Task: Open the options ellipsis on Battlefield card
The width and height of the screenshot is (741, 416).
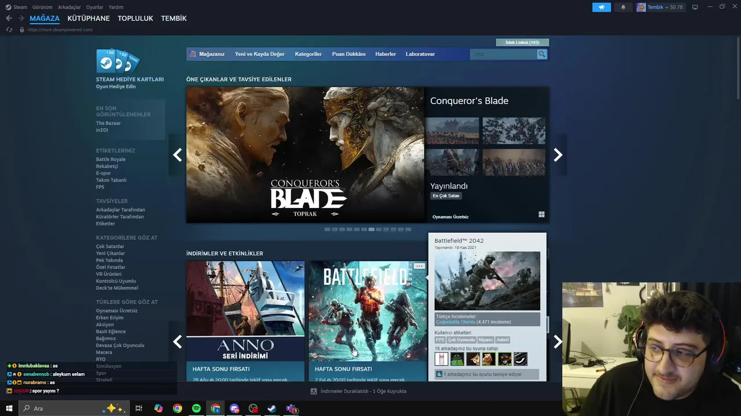Action: (419, 266)
